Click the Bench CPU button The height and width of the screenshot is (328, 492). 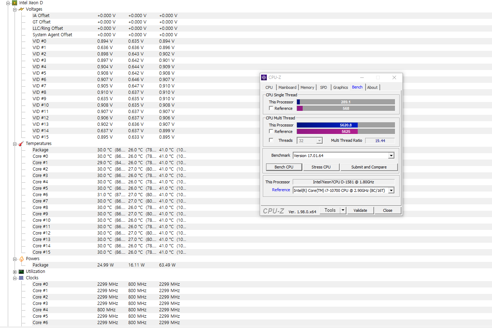point(284,167)
